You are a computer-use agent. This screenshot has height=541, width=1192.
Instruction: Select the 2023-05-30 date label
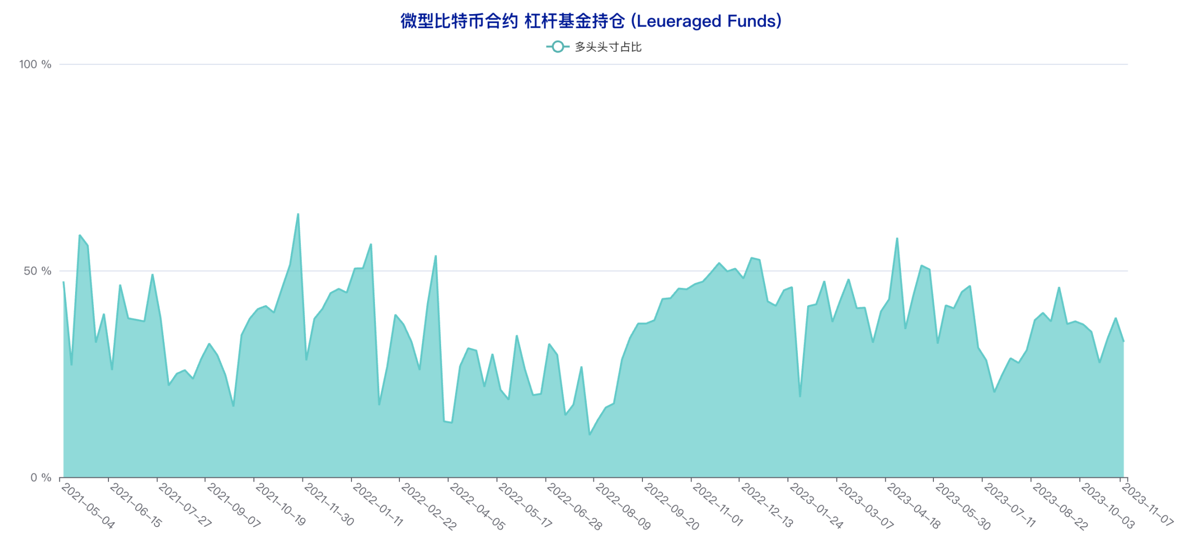[962, 506]
